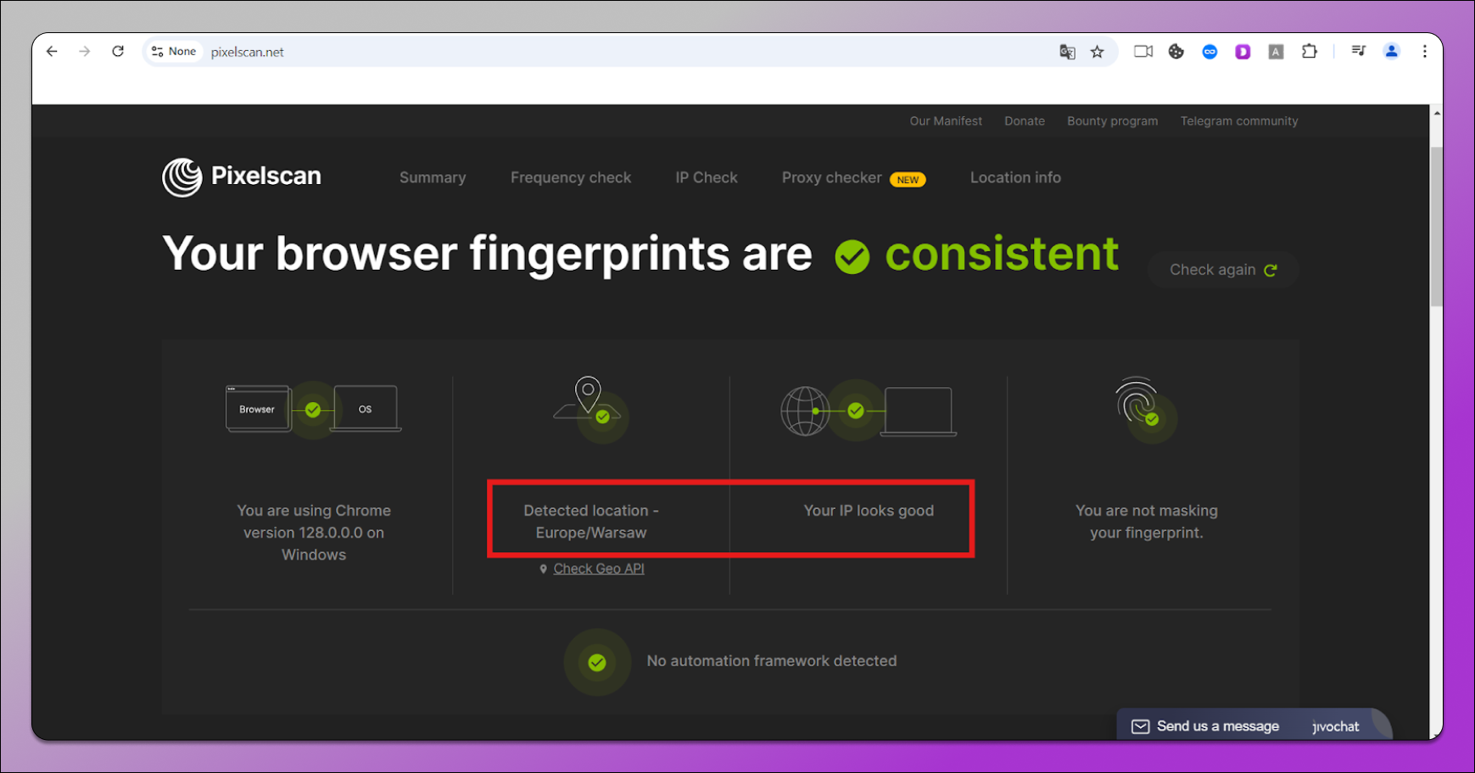
Task: Click the page vertical scrollbar thumb
Action: 1436,225
